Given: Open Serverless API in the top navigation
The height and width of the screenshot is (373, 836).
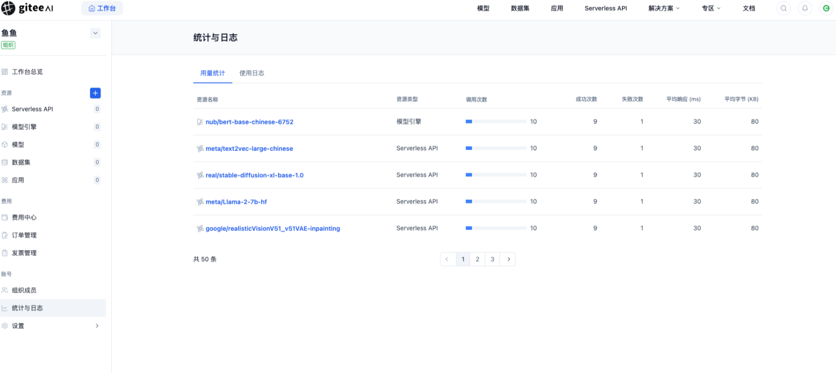Looking at the screenshot, I should click(x=606, y=8).
